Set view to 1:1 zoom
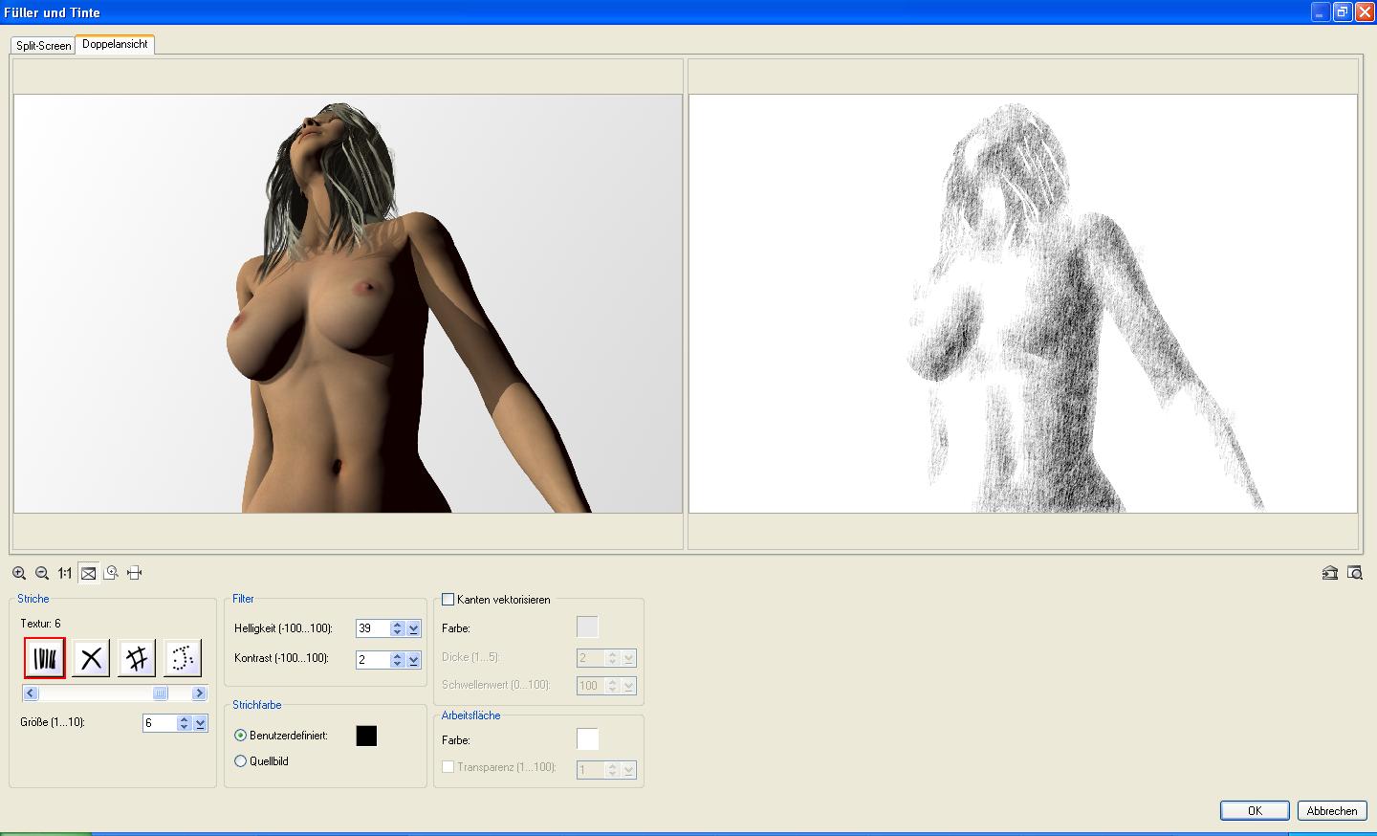The width and height of the screenshot is (1377, 836). (x=65, y=573)
